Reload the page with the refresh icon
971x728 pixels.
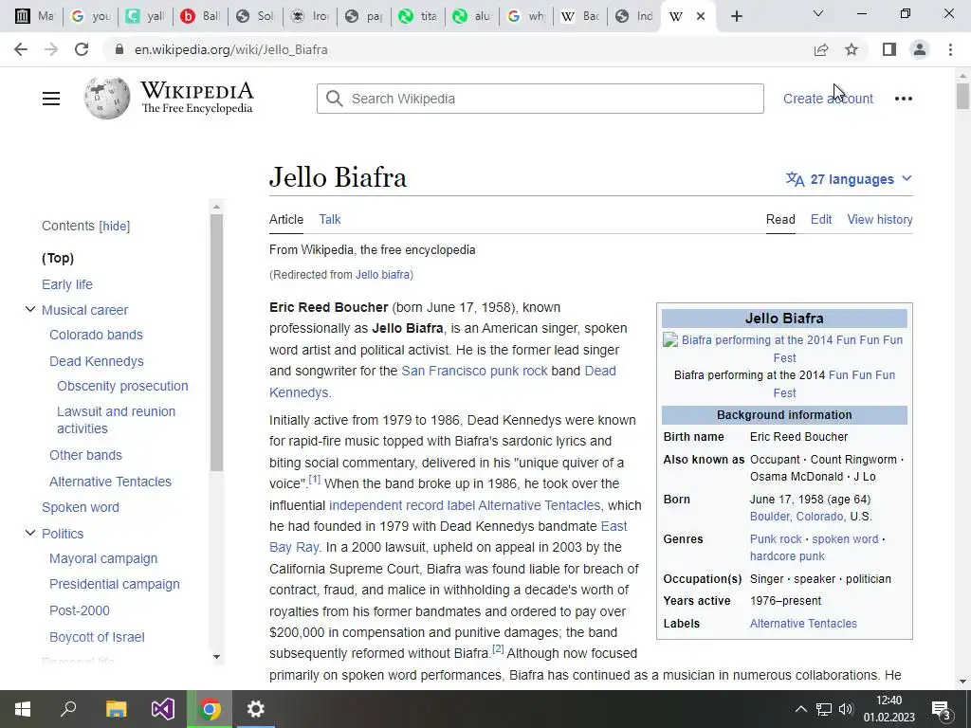click(82, 49)
